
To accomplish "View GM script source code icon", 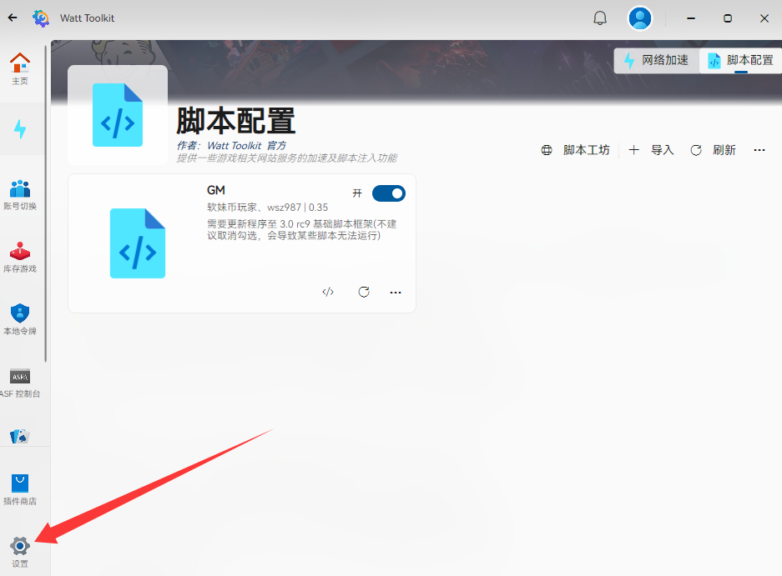I will pyautogui.click(x=328, y=292).
